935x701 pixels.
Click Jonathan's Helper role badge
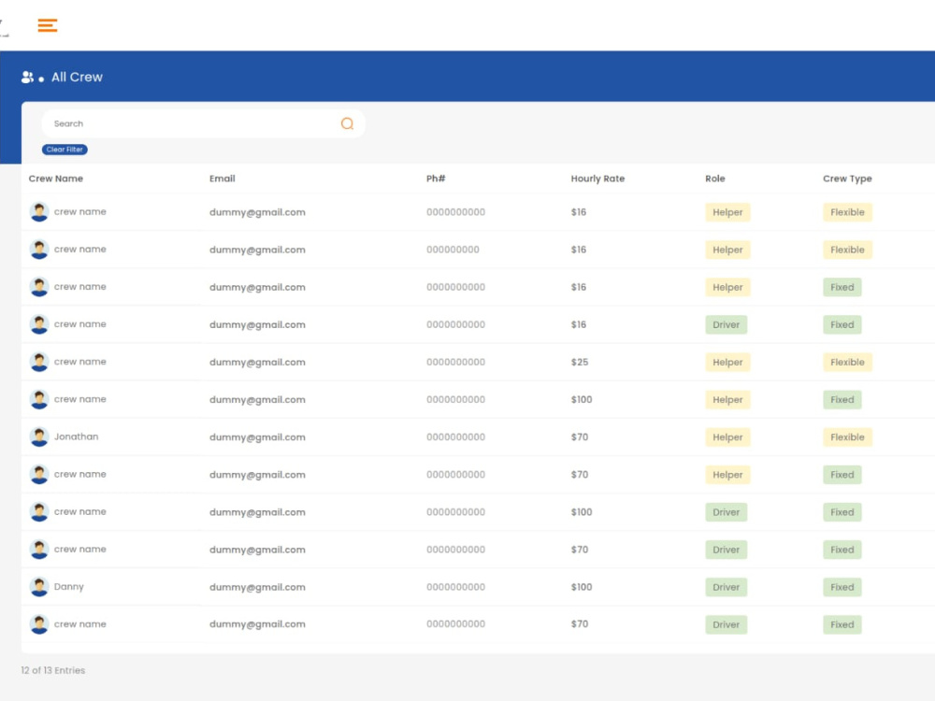727,436
